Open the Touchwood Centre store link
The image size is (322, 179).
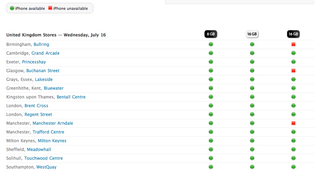click(43, 158)
